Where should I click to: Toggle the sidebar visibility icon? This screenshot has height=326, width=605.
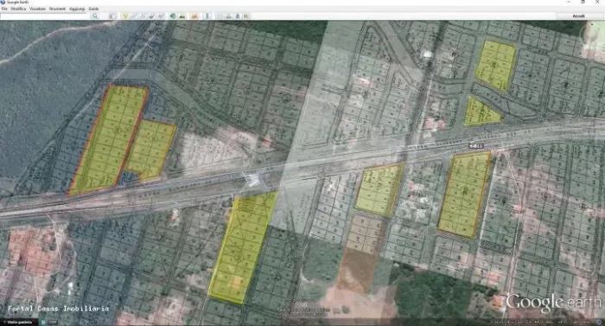tap(112, 16)
